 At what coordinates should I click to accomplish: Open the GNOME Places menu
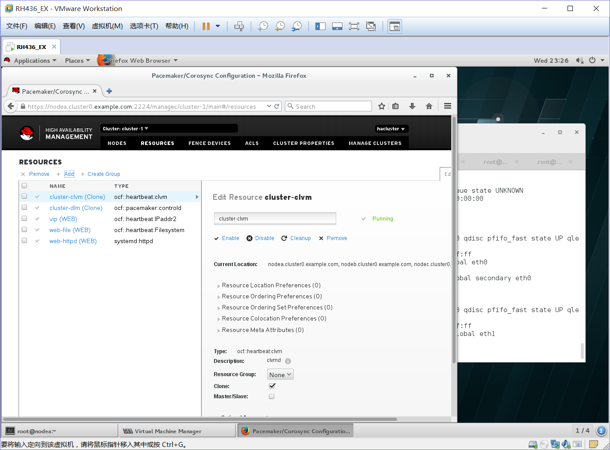pos(77,61)
